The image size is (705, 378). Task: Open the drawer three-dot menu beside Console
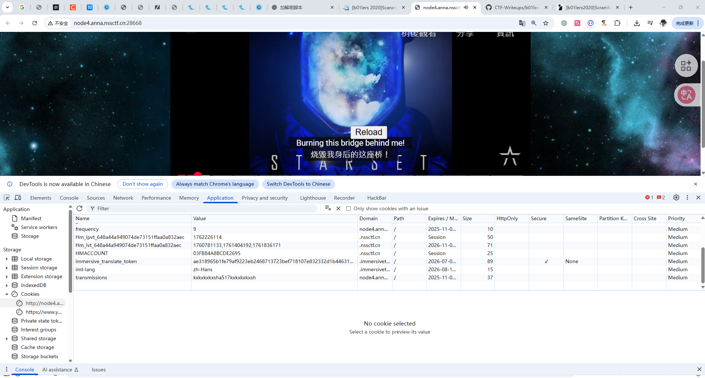pyautogui.click(x=7, y=369)
